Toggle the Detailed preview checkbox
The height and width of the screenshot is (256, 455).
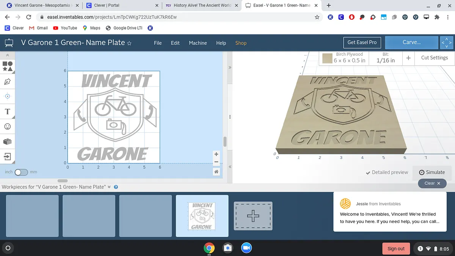[x=387, y=172]
